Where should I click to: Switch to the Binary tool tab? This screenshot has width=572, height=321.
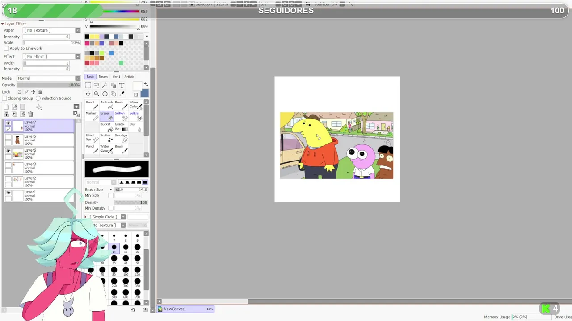103,77
